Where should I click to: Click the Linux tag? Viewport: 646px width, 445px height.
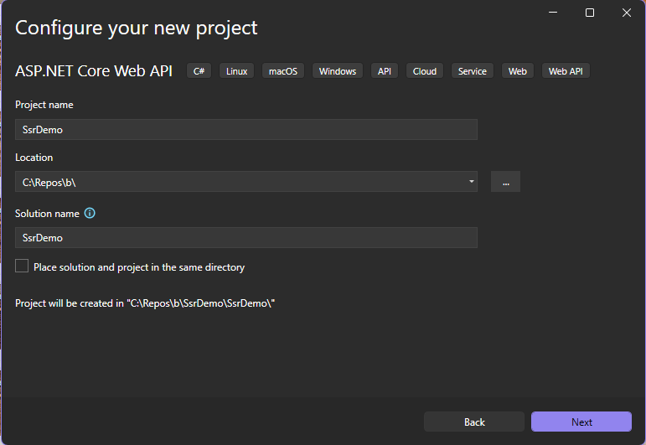(236, 71)
